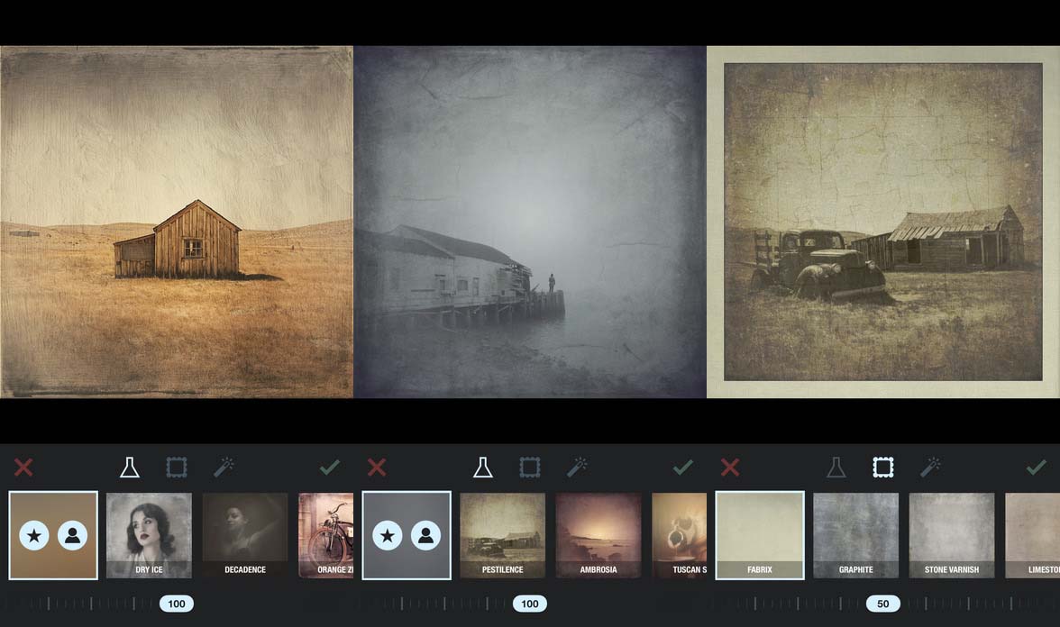Select the flask filter icon in left panel

pos(129,467)
